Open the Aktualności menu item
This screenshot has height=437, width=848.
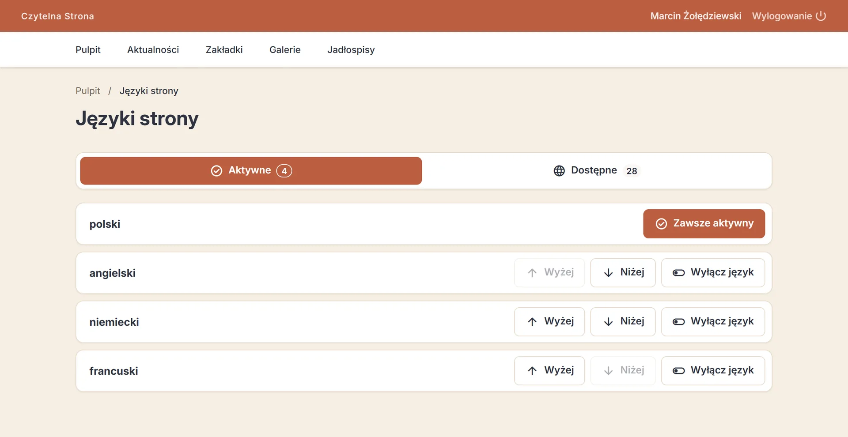pos(153,50)
